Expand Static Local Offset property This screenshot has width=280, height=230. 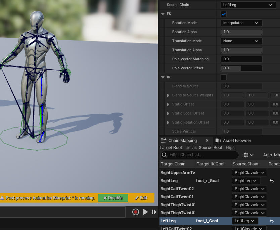click(x=168, y=113)
